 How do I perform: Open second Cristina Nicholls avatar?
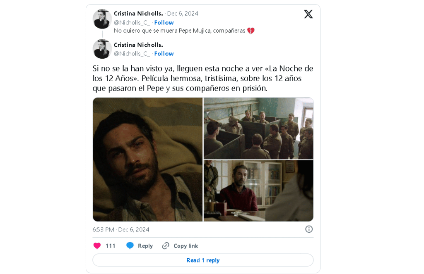coord(102,49)
